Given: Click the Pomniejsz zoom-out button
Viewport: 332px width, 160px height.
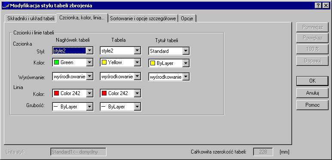Looking at the screenshot, I should click(x=312, y=27).
